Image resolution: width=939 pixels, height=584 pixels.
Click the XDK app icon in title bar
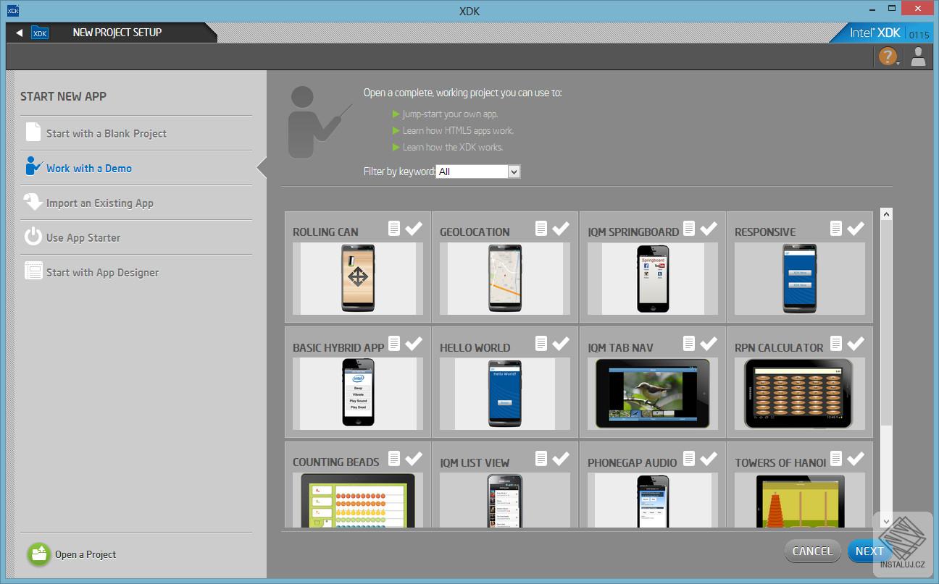click(x=12, y=11)
